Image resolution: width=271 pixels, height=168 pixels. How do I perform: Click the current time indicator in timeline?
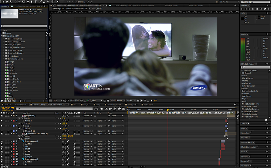[x=168, y=110]
